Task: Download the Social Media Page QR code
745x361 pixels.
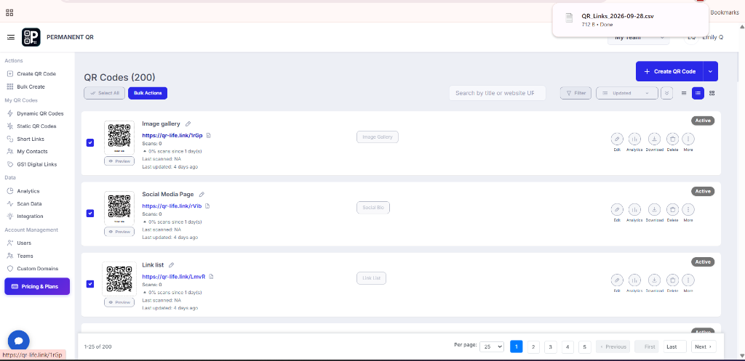Action: [654, 209]
